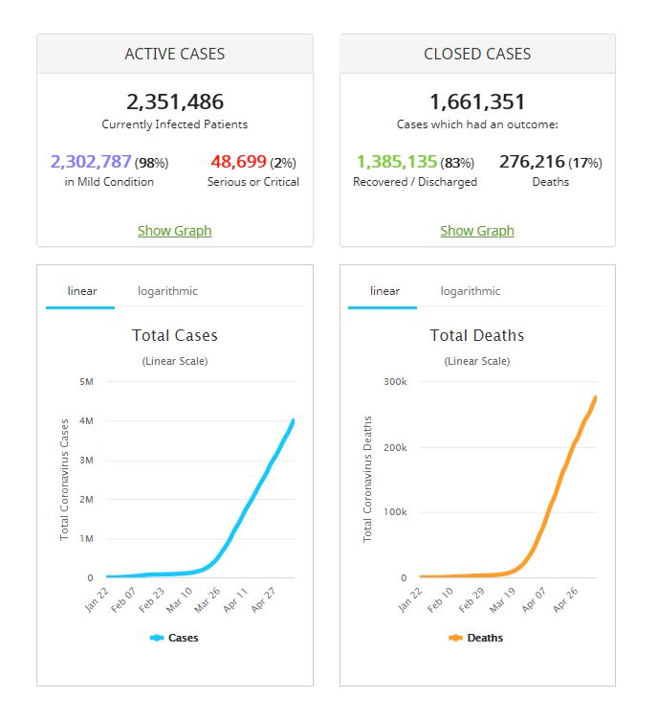
Task: Click the Total Cases chart title
Action: pos(174,335)
